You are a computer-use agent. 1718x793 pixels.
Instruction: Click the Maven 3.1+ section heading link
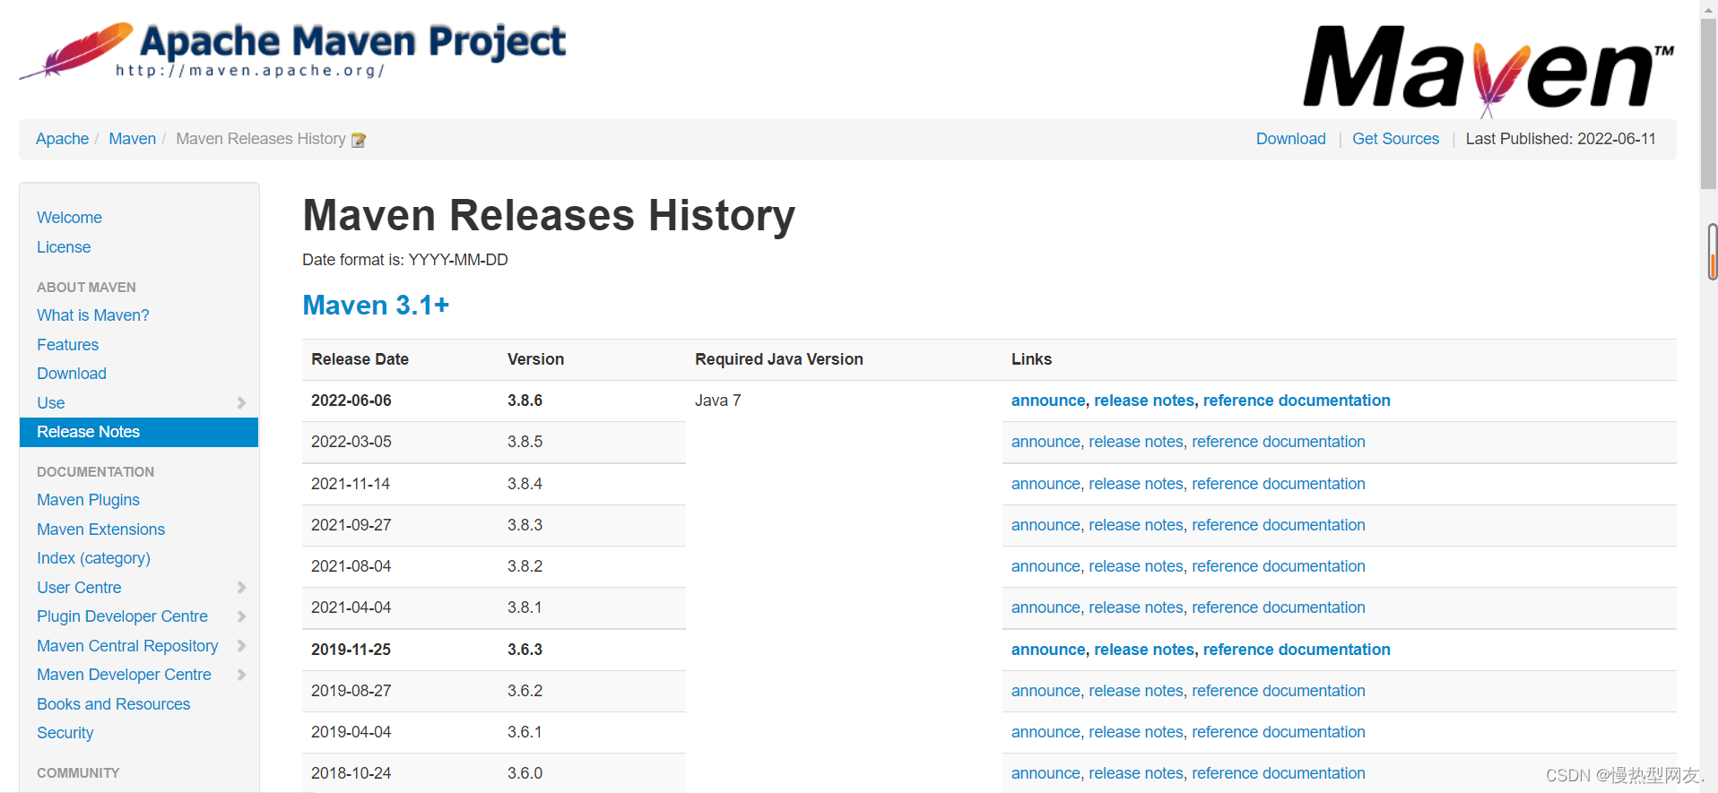click(376, 306)
